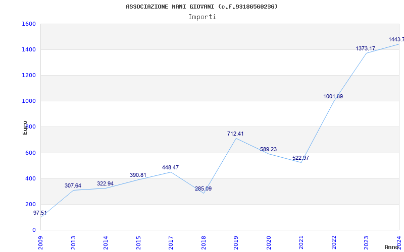Click x-axis year 2015
404x252 pixels.
[x=138, y=243]
